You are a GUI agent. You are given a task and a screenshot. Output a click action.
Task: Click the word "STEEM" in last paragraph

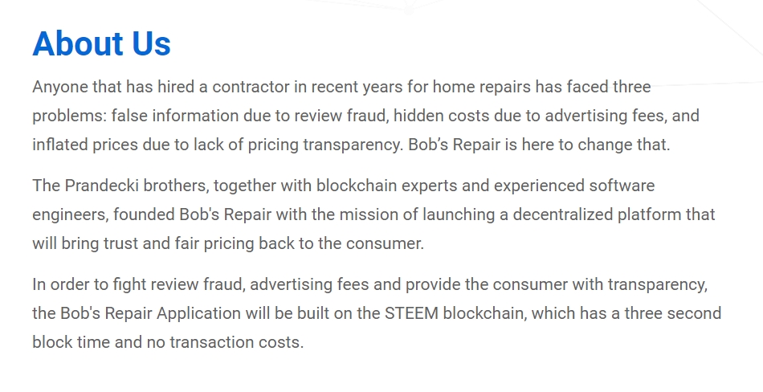[x=412, y=313]
